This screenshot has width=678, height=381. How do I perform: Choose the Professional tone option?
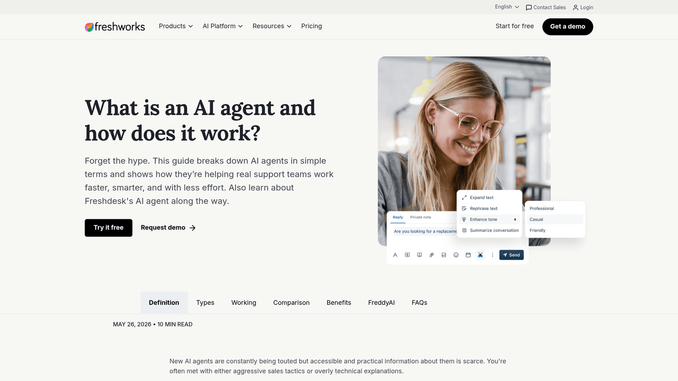coord(555,208)
